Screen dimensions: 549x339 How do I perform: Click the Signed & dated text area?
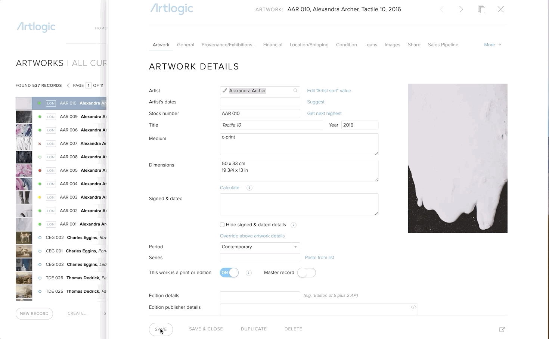tap(299, 204)
